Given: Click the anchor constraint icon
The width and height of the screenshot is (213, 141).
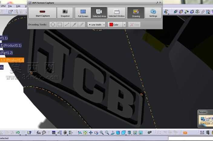Looking at the screenshot, I should 197,12.
